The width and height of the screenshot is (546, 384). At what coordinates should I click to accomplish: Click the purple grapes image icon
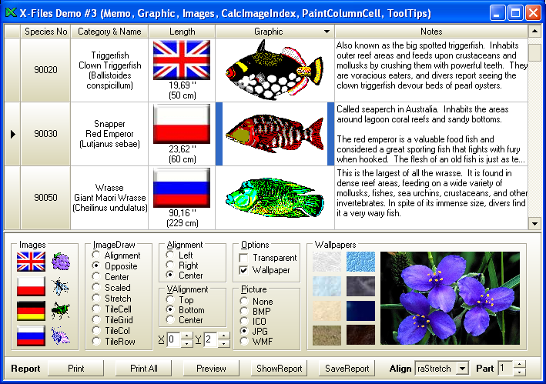coord(61,262)
